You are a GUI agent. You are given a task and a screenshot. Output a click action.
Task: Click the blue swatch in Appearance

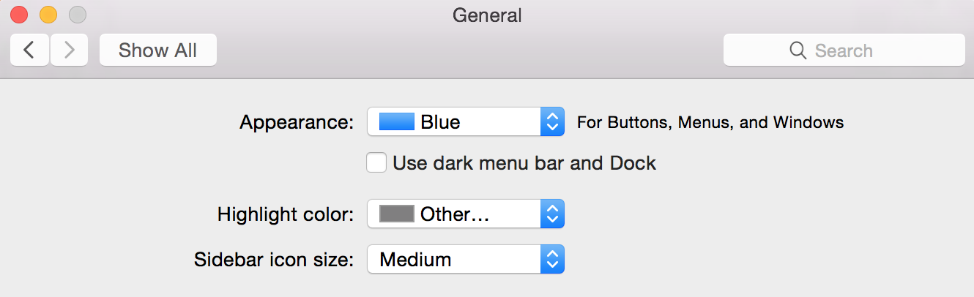pos(396,122)
